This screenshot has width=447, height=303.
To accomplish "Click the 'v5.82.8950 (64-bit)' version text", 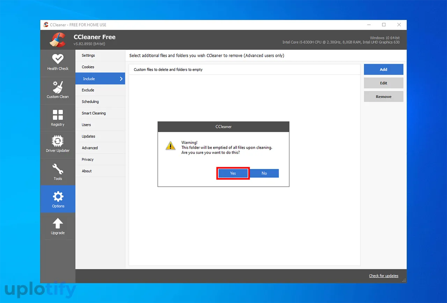I will pos(89,44).
